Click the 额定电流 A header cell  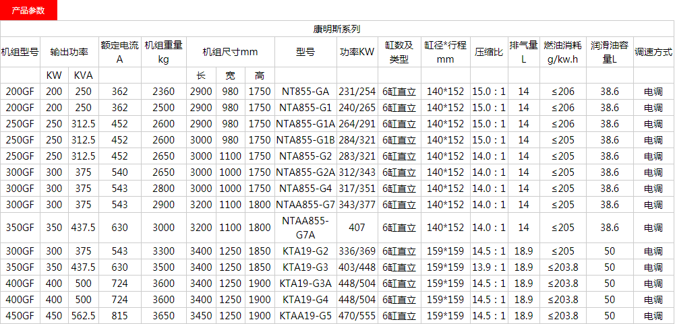[119, 52]
